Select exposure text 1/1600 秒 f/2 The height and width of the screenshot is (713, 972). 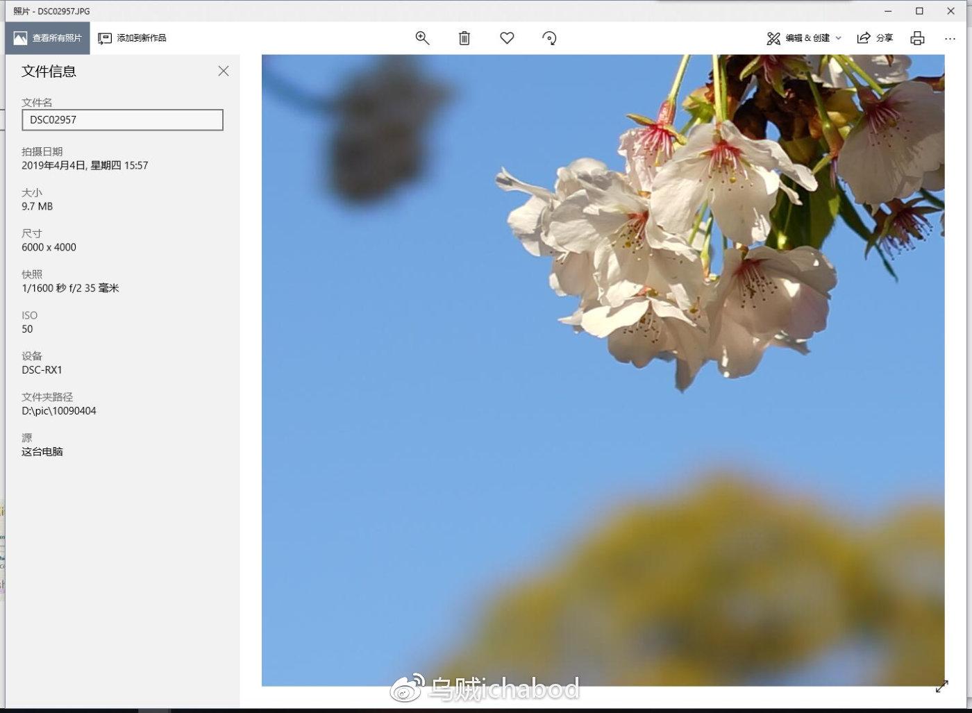pos(51,288)
